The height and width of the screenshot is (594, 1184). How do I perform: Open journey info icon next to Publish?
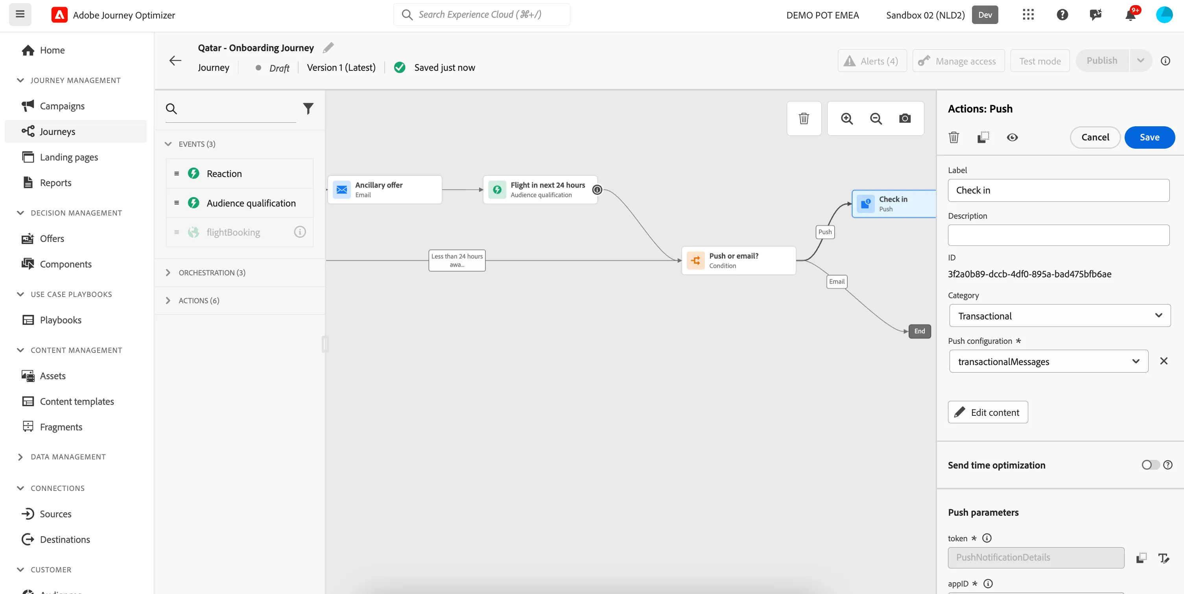click(x=1165, y=61)
